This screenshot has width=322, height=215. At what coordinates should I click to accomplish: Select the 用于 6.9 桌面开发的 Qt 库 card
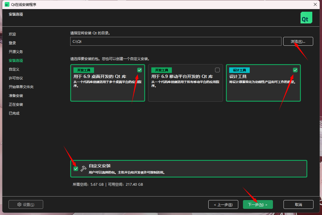tap(108, 83)
